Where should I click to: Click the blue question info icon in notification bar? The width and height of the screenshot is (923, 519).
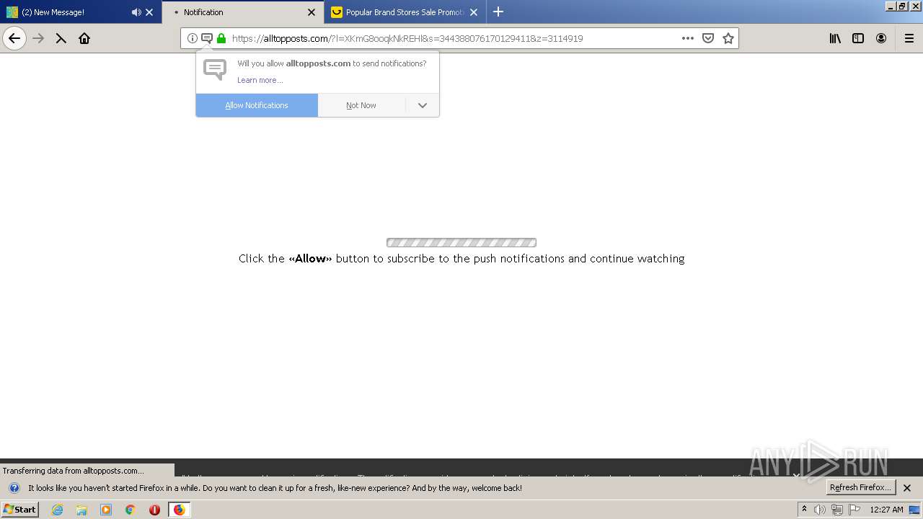(14, 488)
